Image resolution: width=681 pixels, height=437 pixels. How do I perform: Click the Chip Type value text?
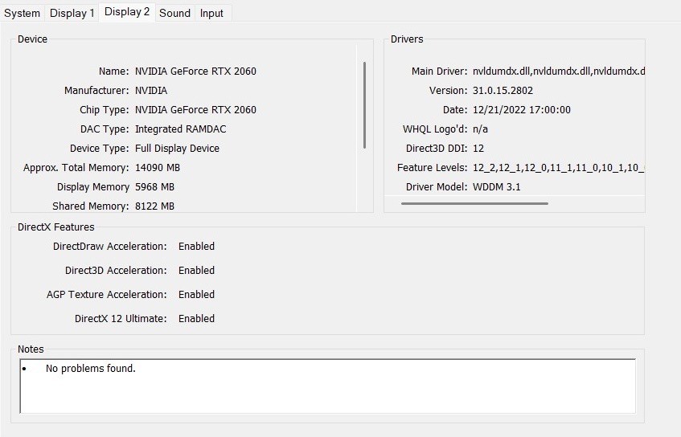pyautogui.click(x=195, y=110)
